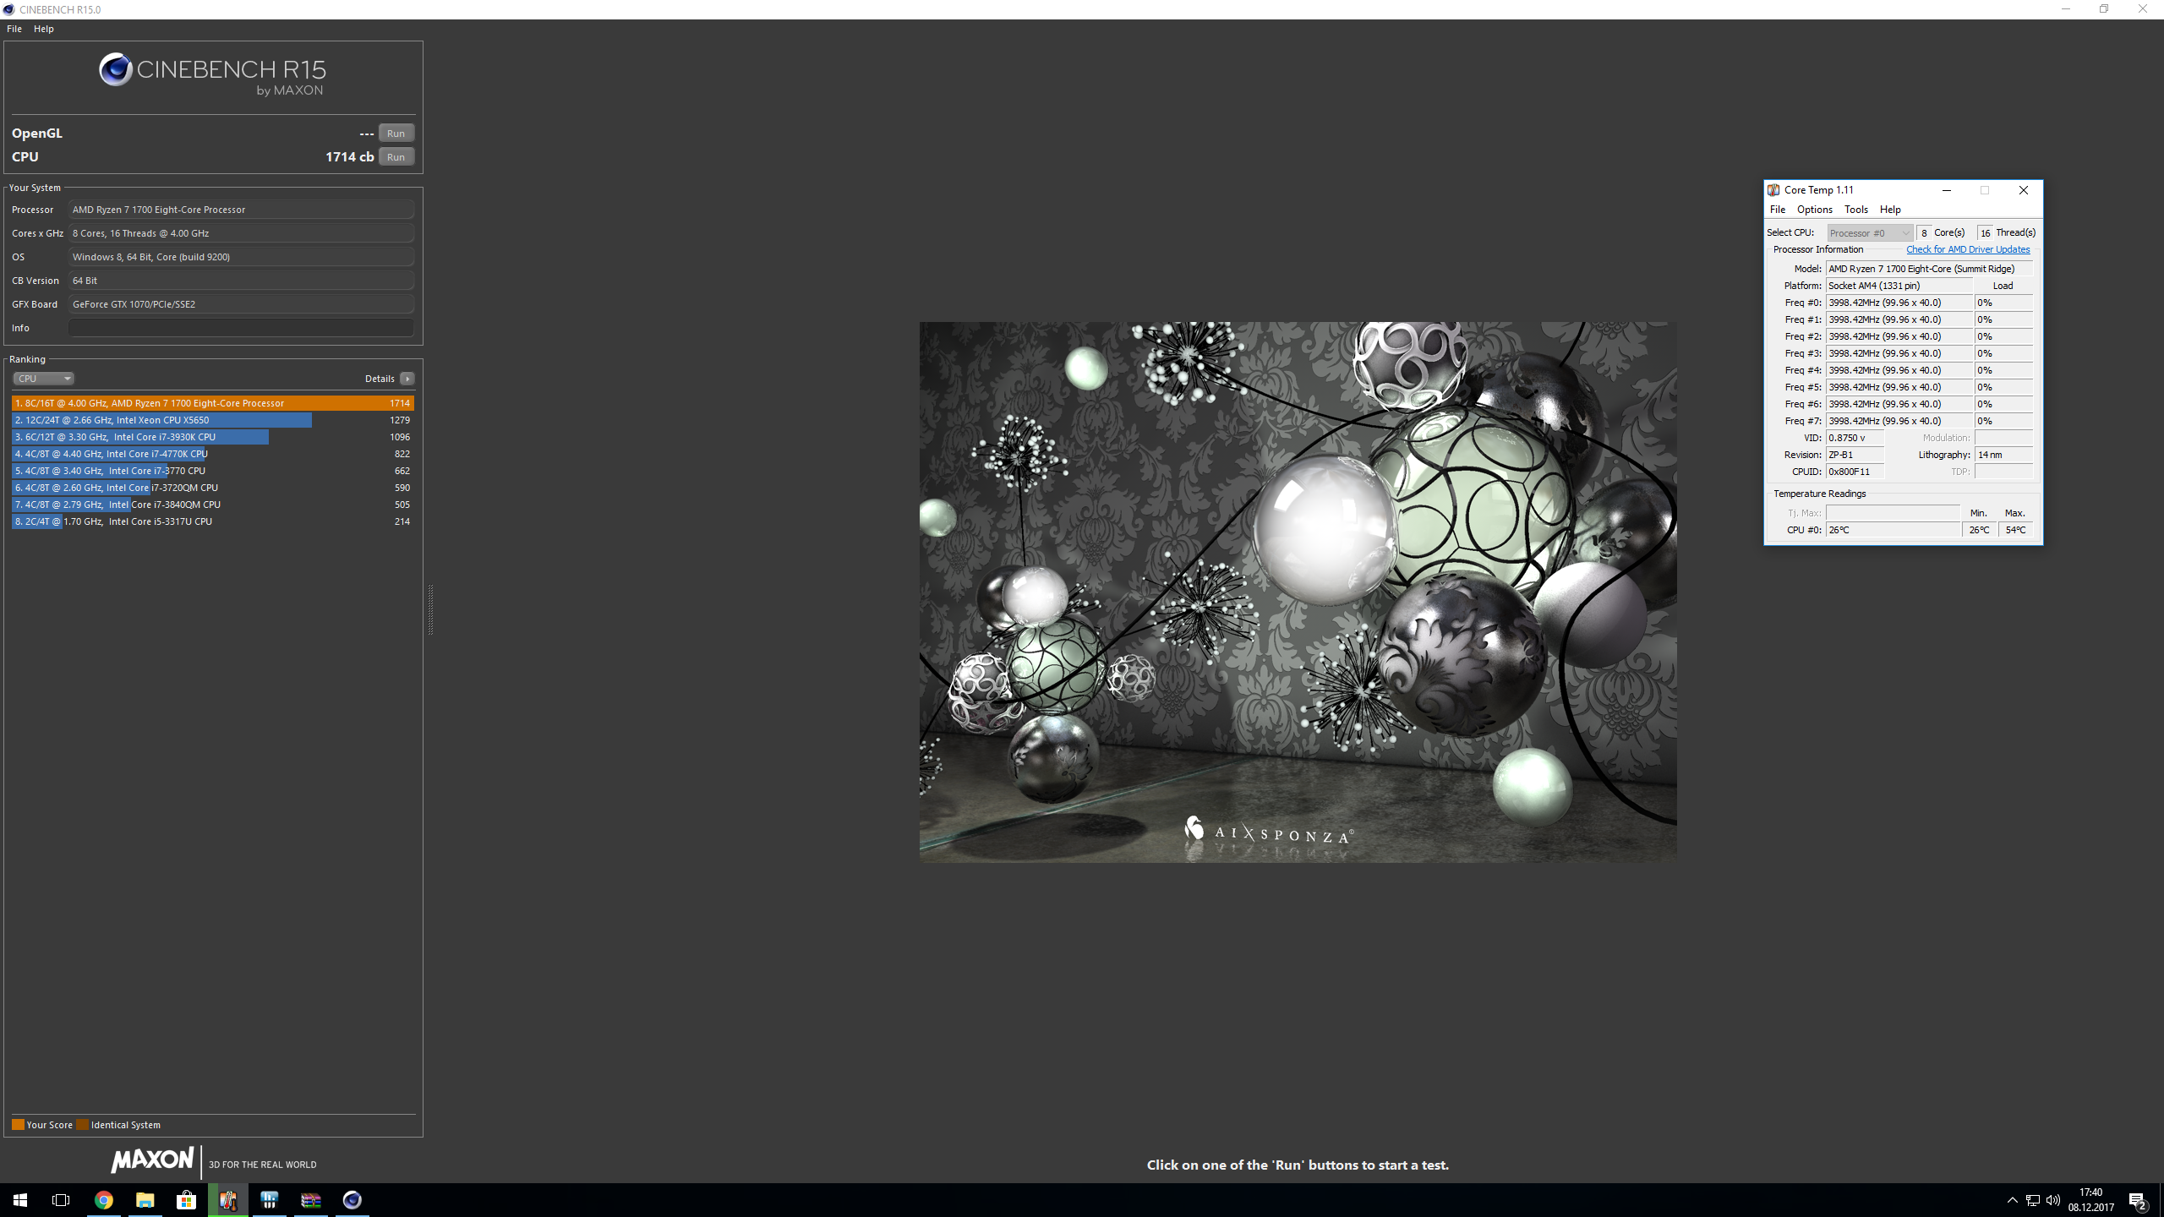Click Core Temp thermometer taskbar icon
Viewport: 2164px width, 1217px height.
[228, 1200]
